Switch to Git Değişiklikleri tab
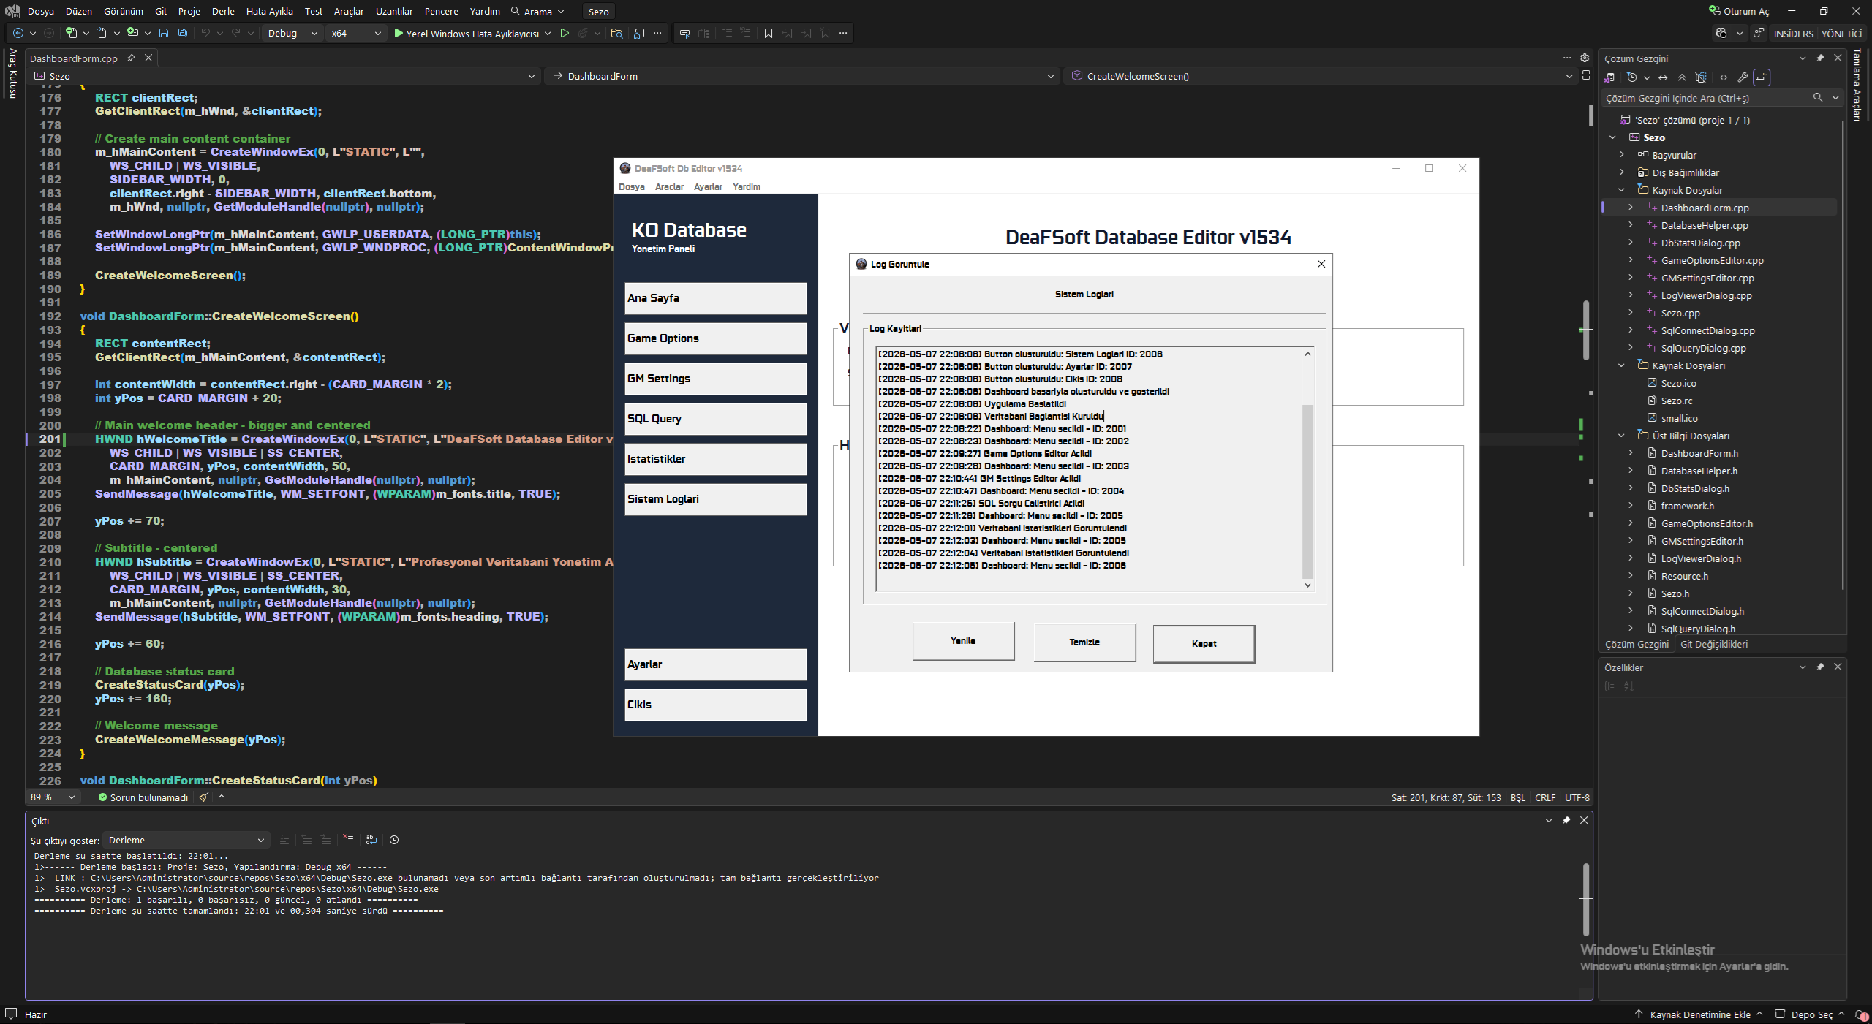This screenshot has height=1024, width=1872. (x=1713, y=644)
